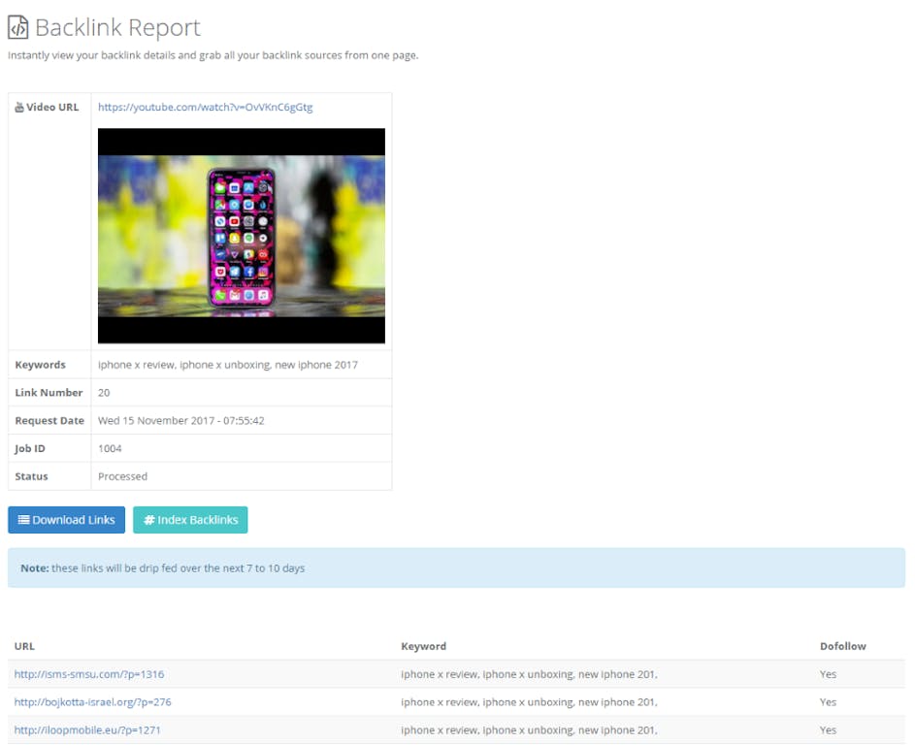915x745 pixels.
Task: Click the Backlink Report heading text
Action: (x=117, y=28)
